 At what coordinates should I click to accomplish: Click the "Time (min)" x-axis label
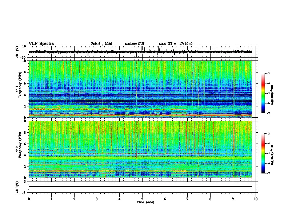(x=145, y=202)
